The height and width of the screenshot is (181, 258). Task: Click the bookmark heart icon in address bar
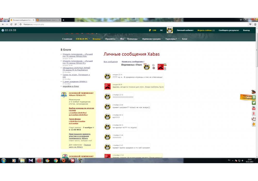[x=250, y=24]
